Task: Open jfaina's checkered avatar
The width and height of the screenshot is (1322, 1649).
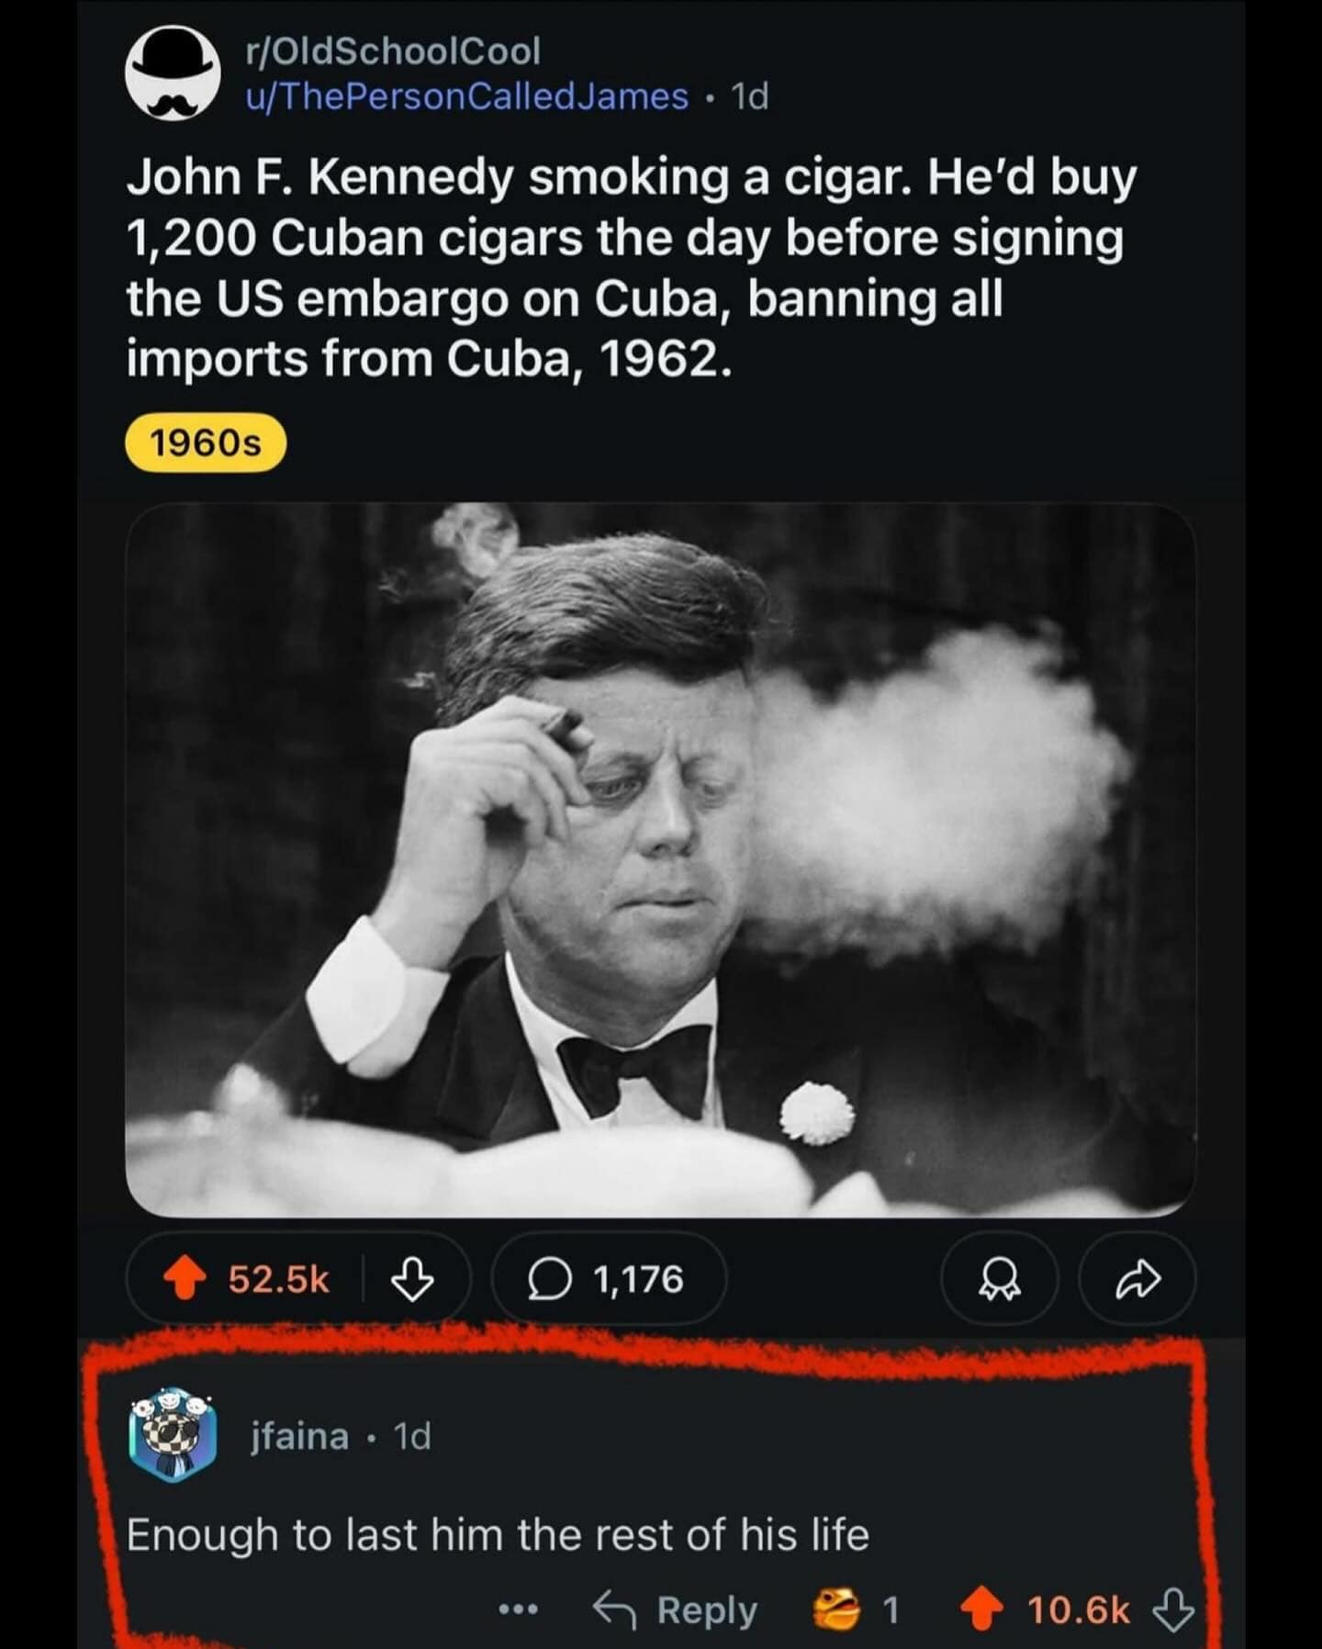Action: pyautogui.click(x=173, y=1436)
